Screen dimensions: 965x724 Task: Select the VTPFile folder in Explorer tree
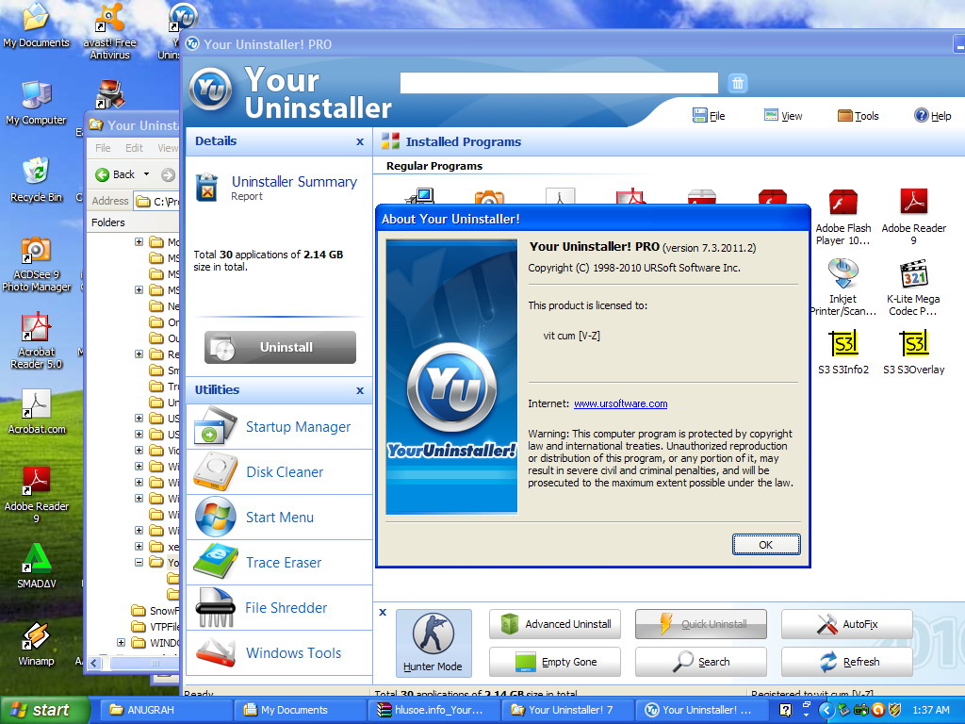[x=156, y=627]
